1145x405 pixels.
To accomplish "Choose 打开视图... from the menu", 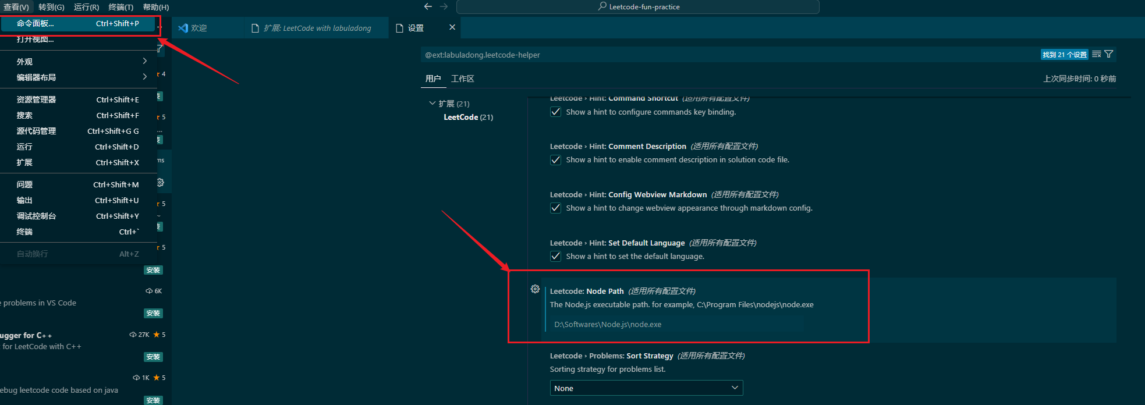I will [x=79, y=39].
